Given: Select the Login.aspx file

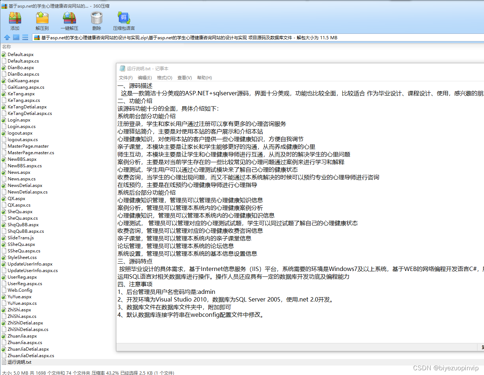Looking at the screenshot, I should point(19,120).
